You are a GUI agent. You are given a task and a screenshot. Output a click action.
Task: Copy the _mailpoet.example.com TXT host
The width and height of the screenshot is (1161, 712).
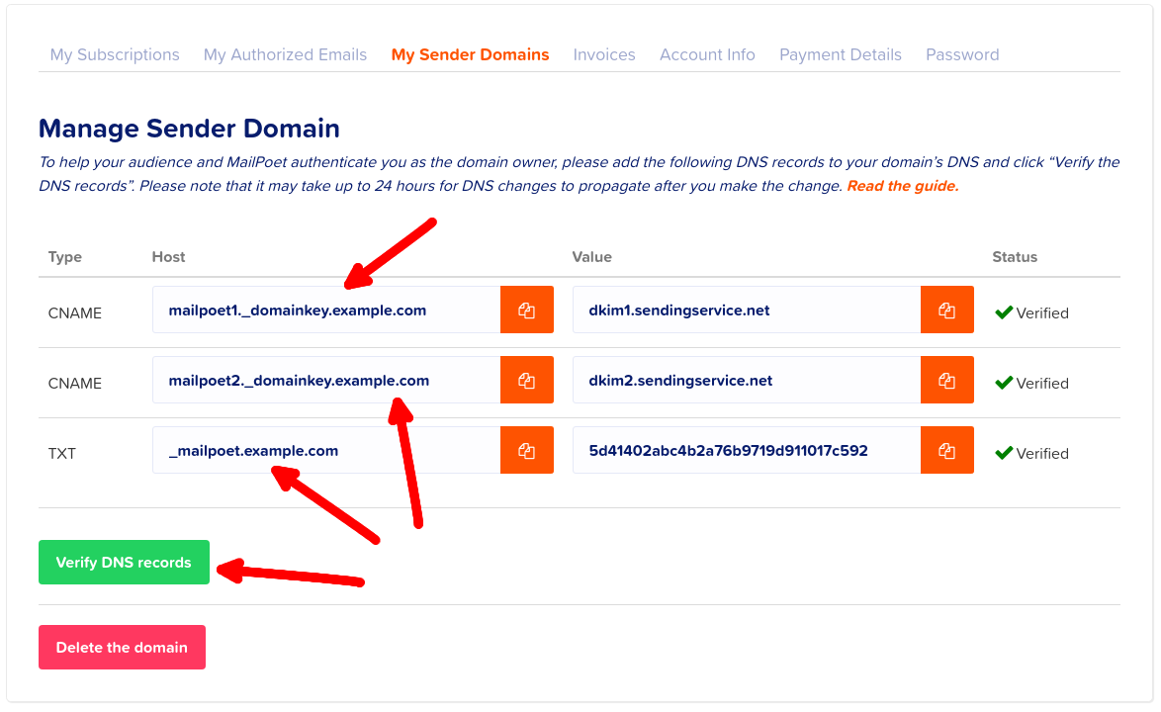[526, 450]
